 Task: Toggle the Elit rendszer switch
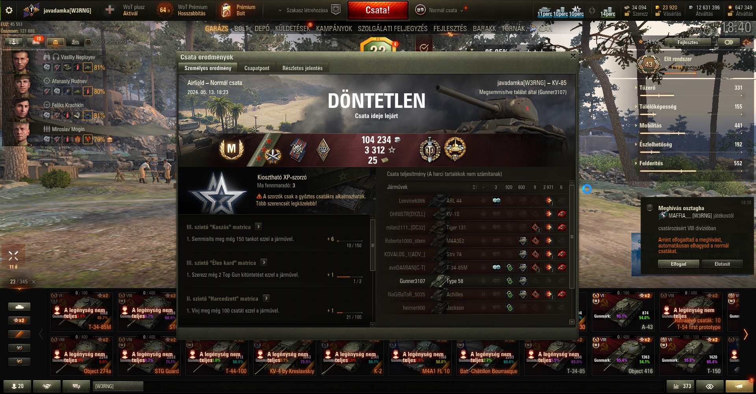pos(728,42)
